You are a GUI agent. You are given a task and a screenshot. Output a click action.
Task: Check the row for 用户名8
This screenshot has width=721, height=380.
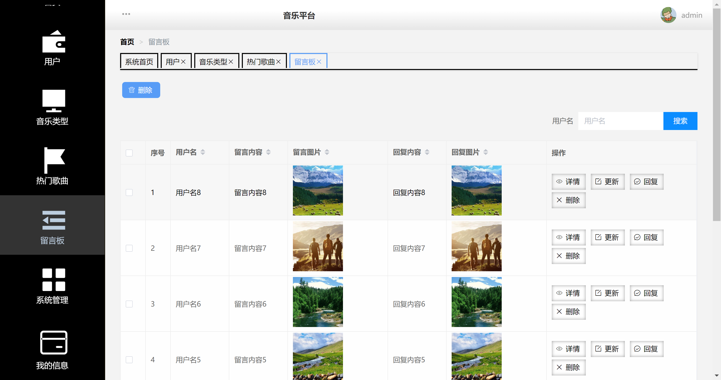click(129, 192)
